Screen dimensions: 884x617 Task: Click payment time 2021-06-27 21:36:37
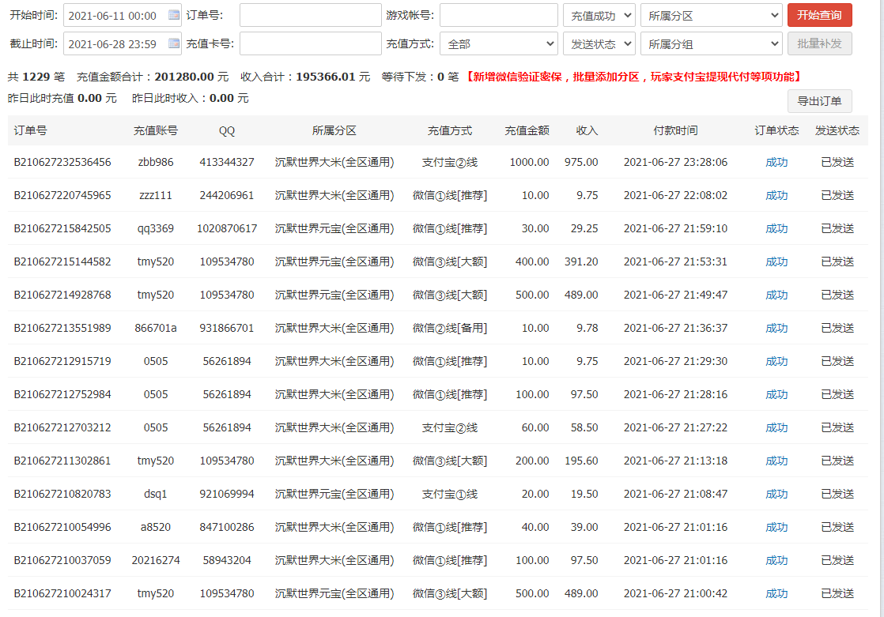(x=675, y=328)
